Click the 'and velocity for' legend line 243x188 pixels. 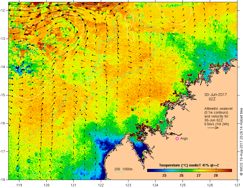pyautogui.click(x=216, y=116)
